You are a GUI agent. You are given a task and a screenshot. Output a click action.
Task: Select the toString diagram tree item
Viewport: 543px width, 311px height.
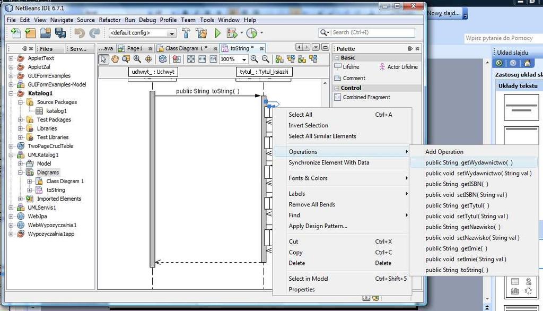(x=56, y=190)
